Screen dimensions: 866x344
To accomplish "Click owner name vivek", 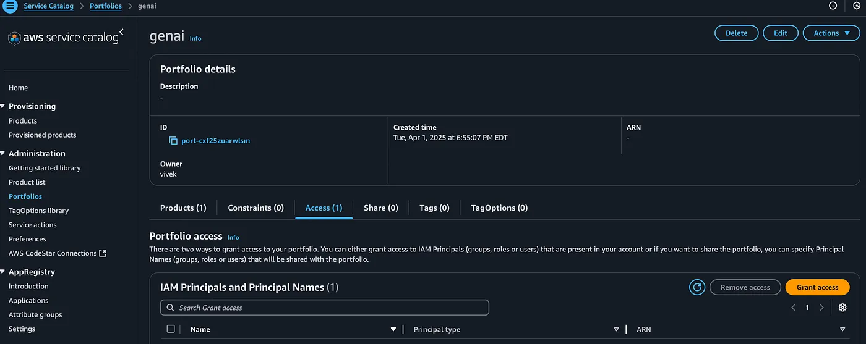I will pyautogui.click(x=168, y=174).
